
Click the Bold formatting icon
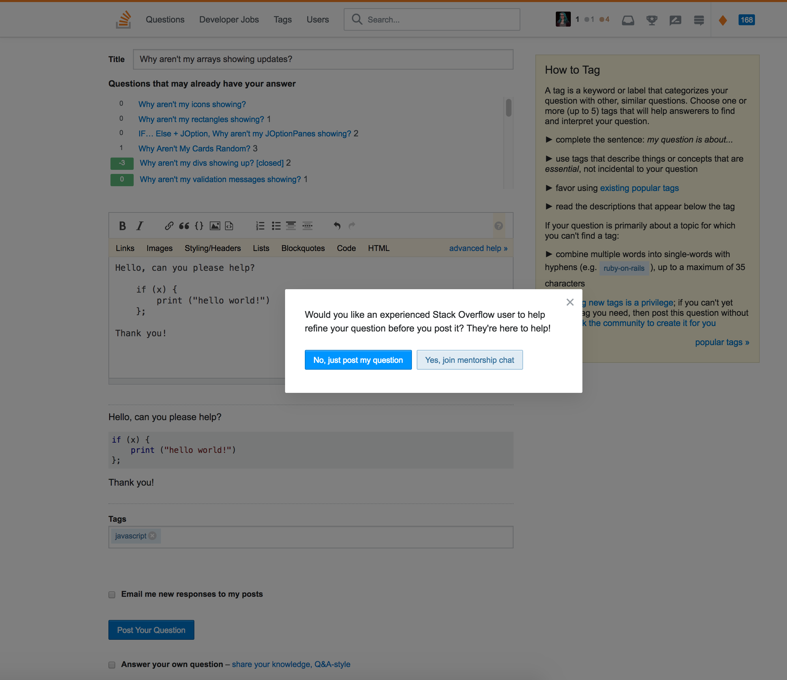point(122,226)
